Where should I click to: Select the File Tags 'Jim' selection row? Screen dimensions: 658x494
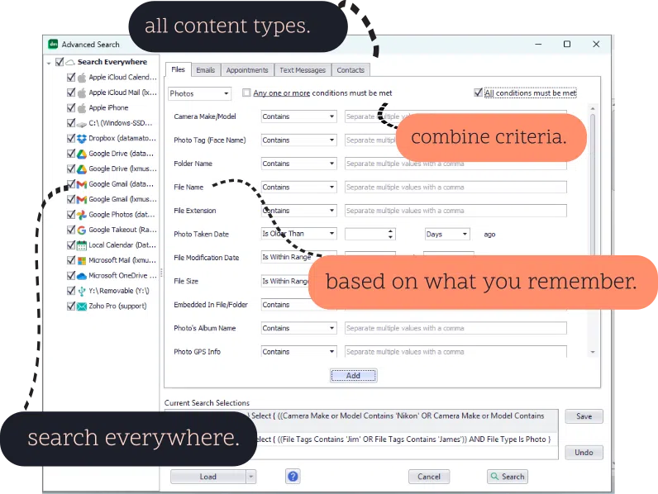pyautogui.click(x=362, y=439)
